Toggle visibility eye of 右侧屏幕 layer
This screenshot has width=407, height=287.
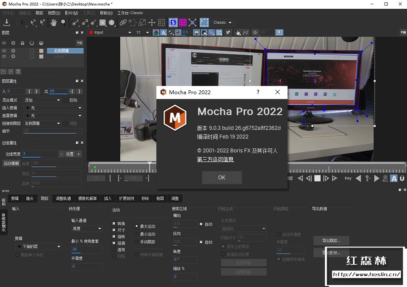coord(4,51)
